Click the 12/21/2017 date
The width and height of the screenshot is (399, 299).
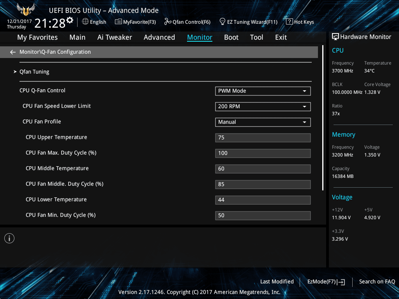(19, 21)
